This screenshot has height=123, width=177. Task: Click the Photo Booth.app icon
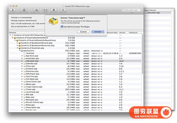coord(24,108)
